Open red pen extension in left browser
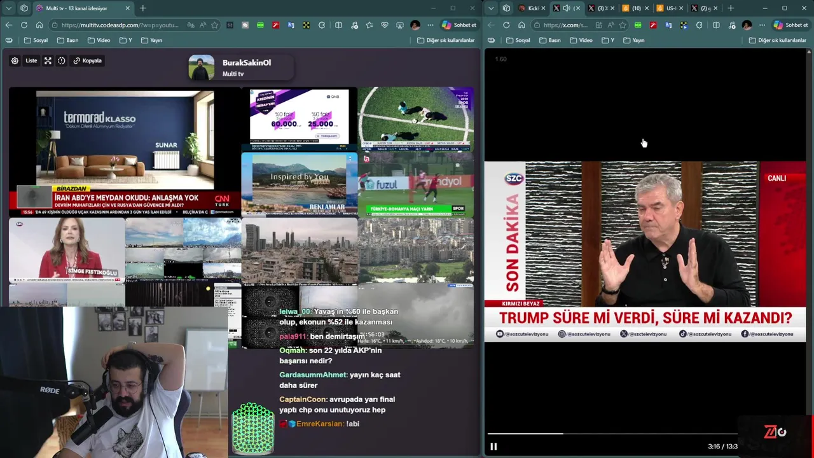814x458 pixels. tap(275, 25)
